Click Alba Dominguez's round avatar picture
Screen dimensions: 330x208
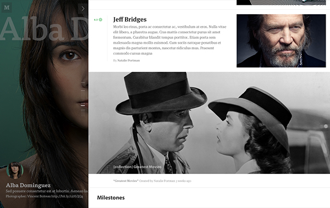click(15, 170)
